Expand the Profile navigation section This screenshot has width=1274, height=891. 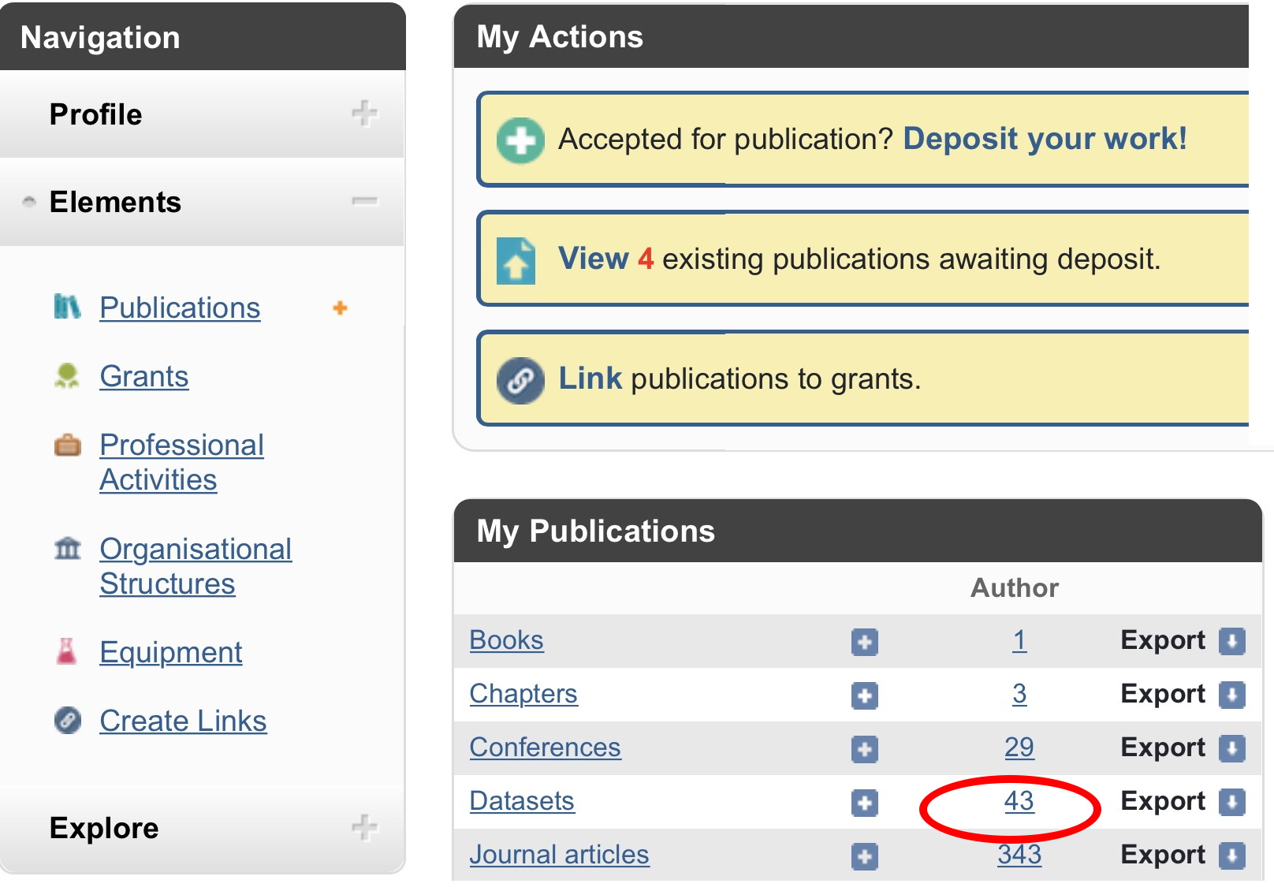(363, 114)
